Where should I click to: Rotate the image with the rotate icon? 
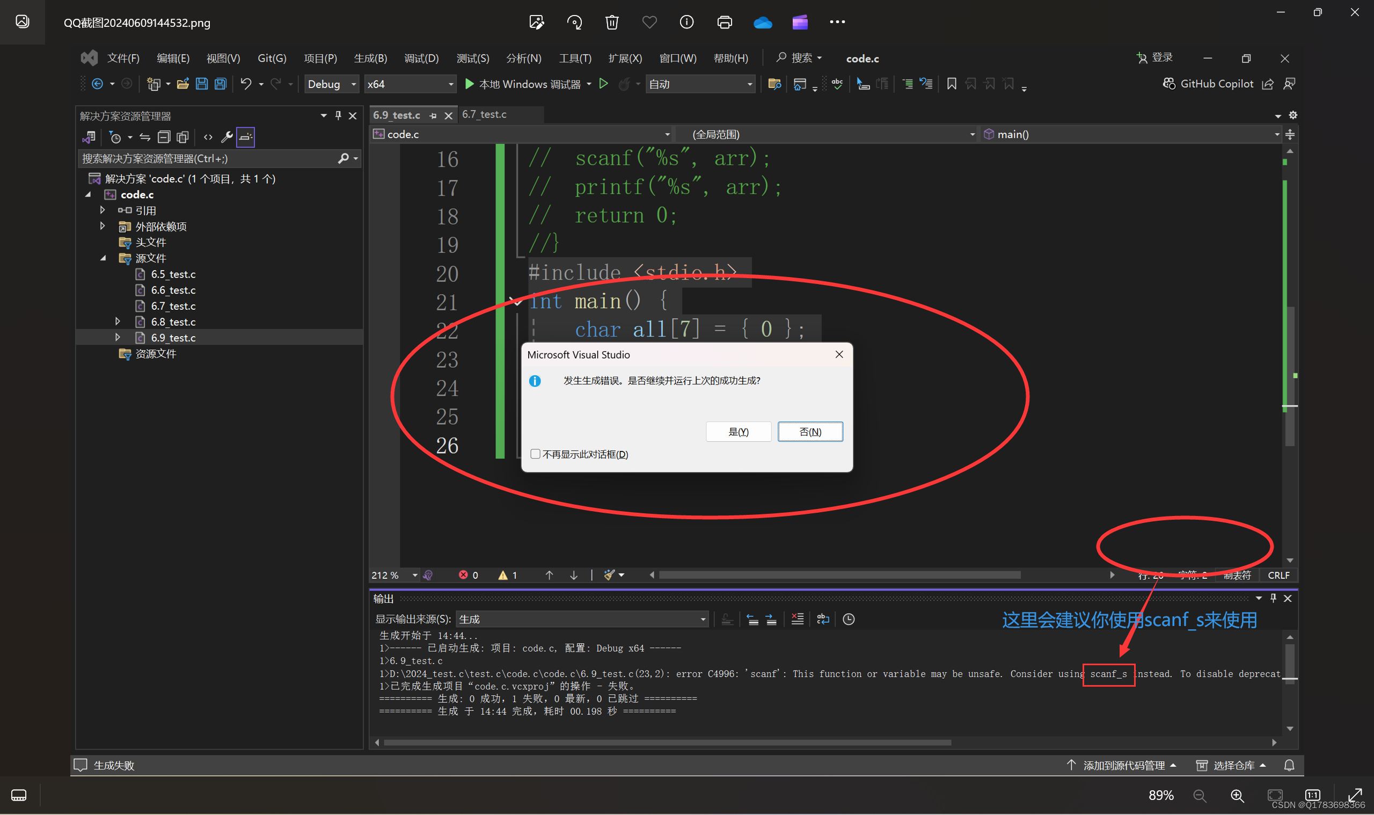click(574, 22)
